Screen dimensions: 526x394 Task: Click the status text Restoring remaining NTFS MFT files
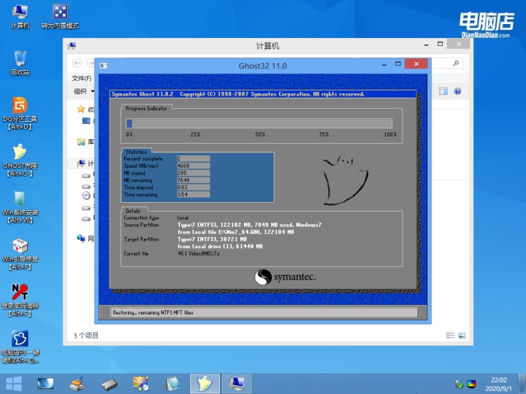153,312
